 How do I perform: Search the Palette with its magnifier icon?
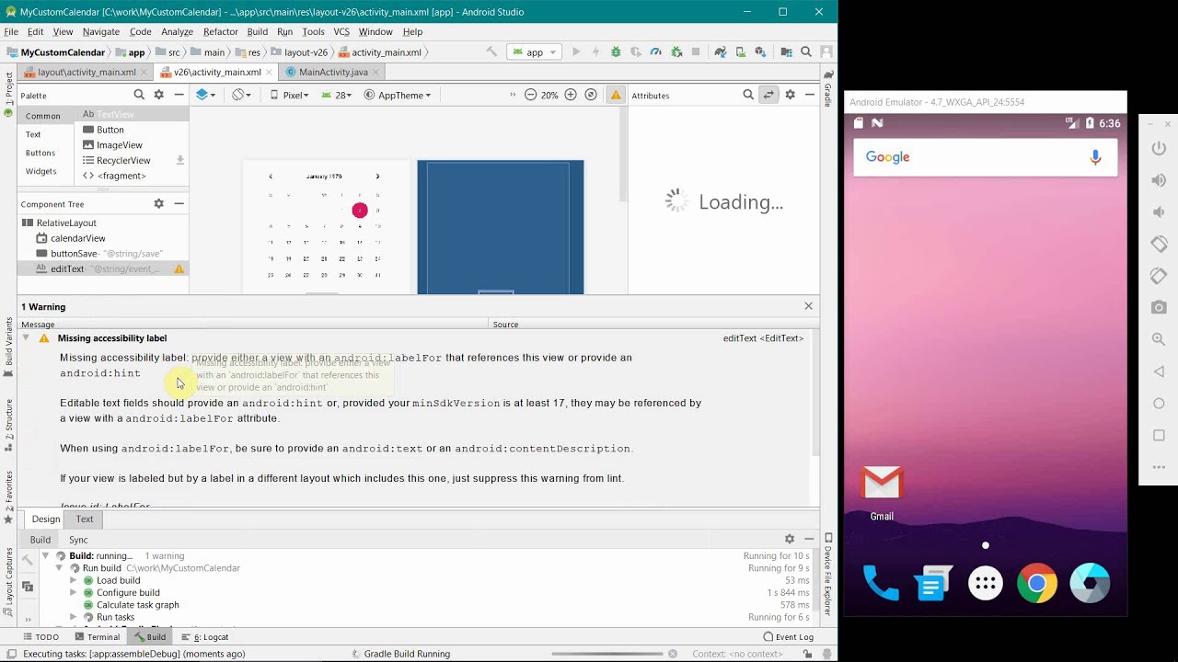pos(139,95)
